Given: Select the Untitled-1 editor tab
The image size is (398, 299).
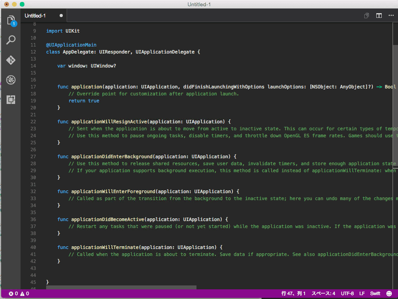Looking at the screenshot, I should [35, 16].
